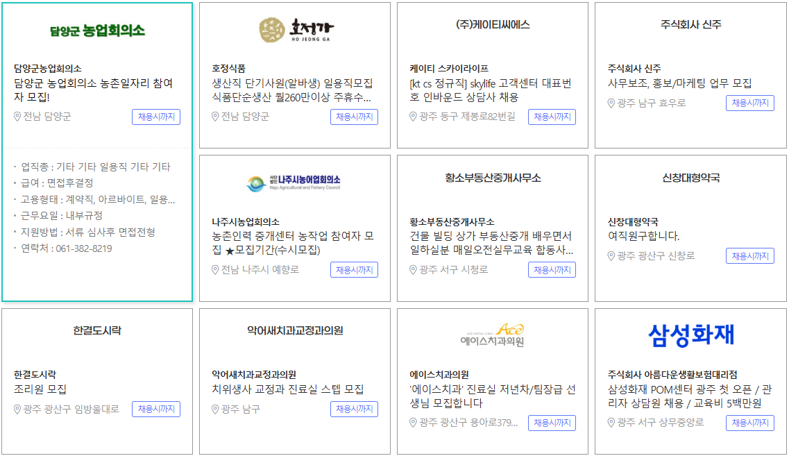Click location pin beside 광주 광산구 신창로
789x456 pixels.
(611, 256)
